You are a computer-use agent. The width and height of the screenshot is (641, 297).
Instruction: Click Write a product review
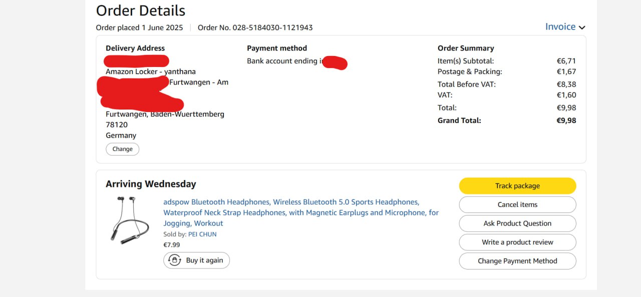click(x=517, y=242)
